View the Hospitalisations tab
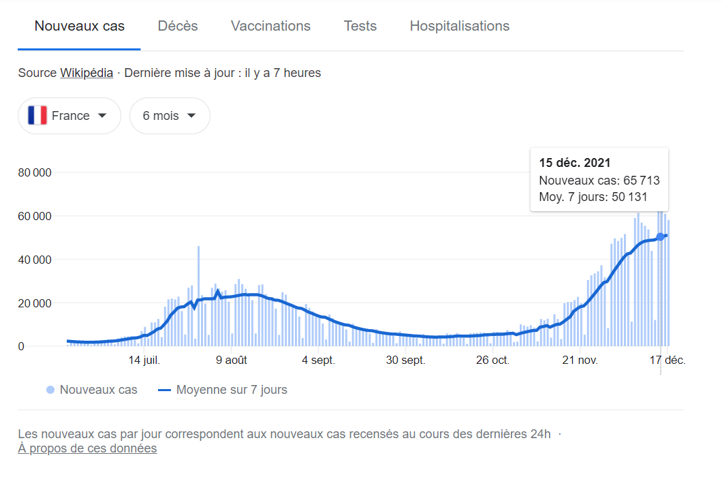 459,27
